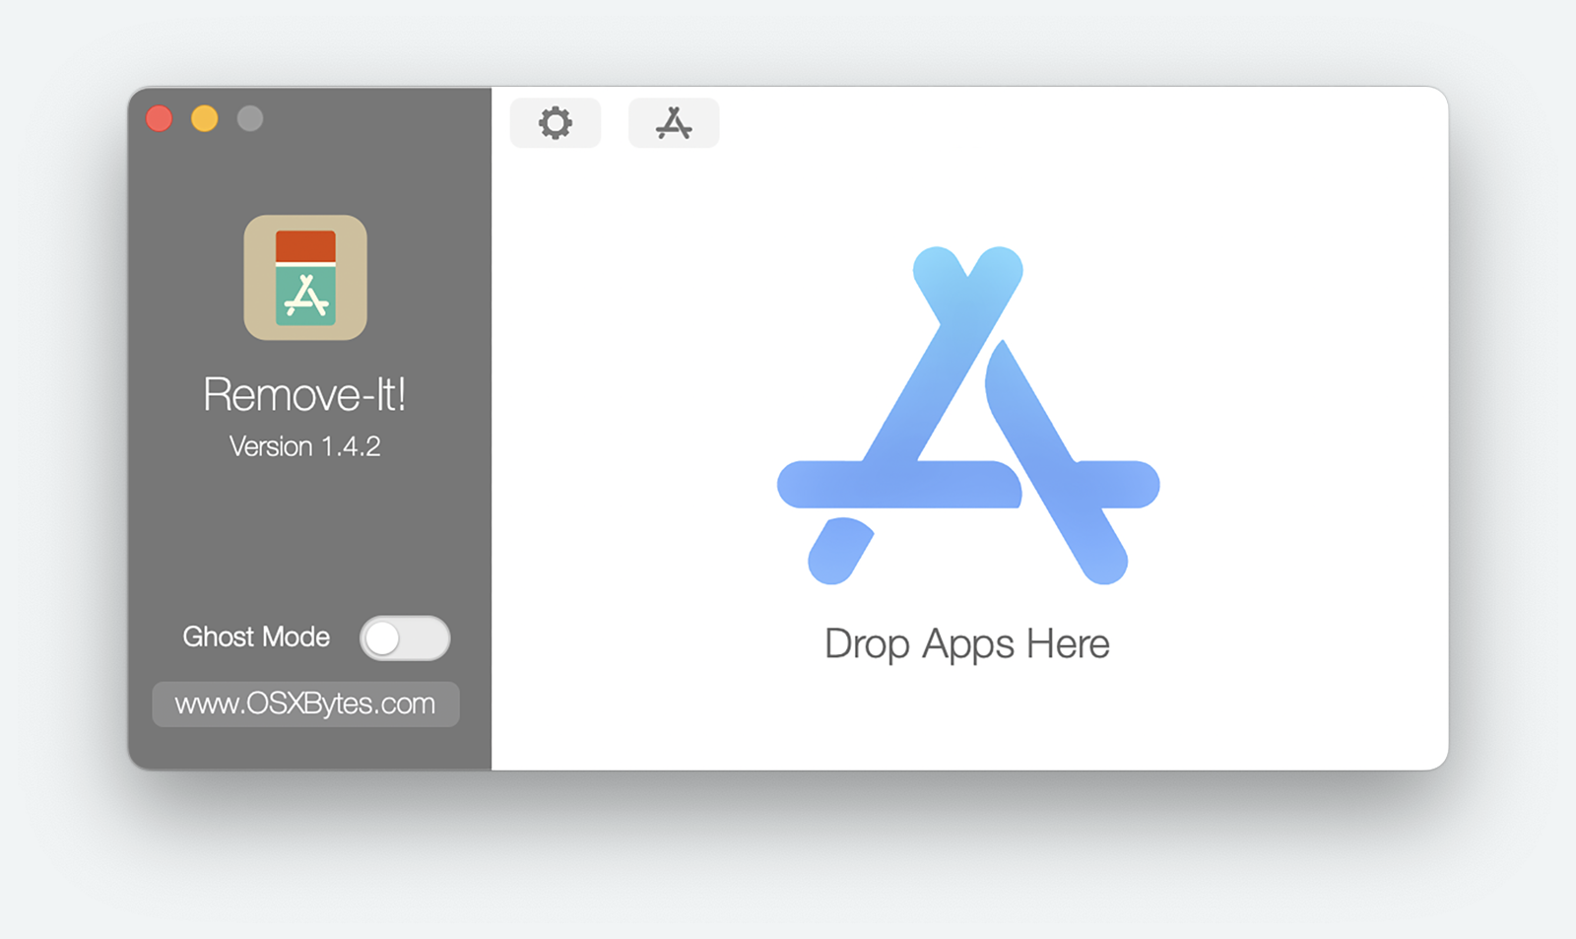1576x939 pixels.
Task: Minimize the window with the yellow button
Action: (x=205, y=118)
